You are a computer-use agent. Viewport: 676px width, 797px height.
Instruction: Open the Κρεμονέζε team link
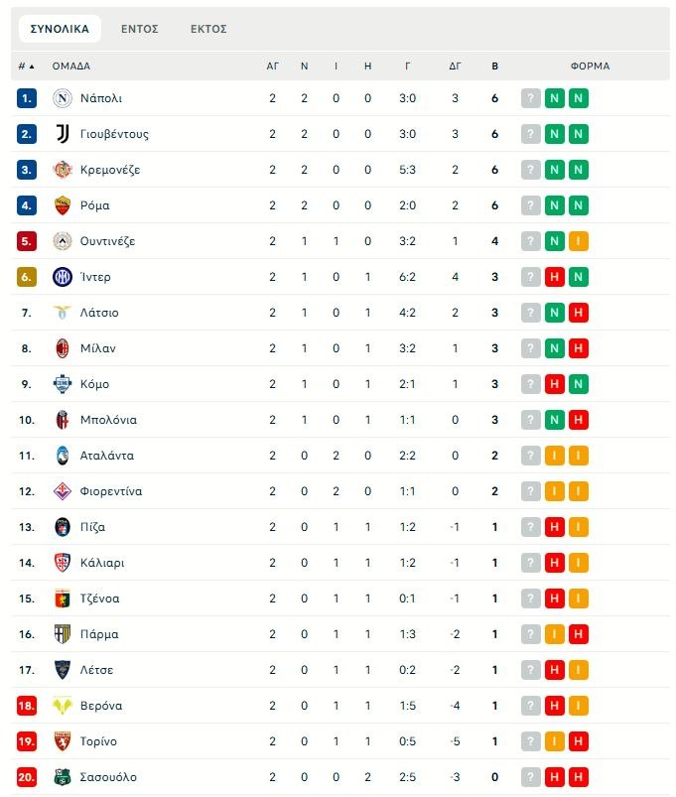click(110, 170)
